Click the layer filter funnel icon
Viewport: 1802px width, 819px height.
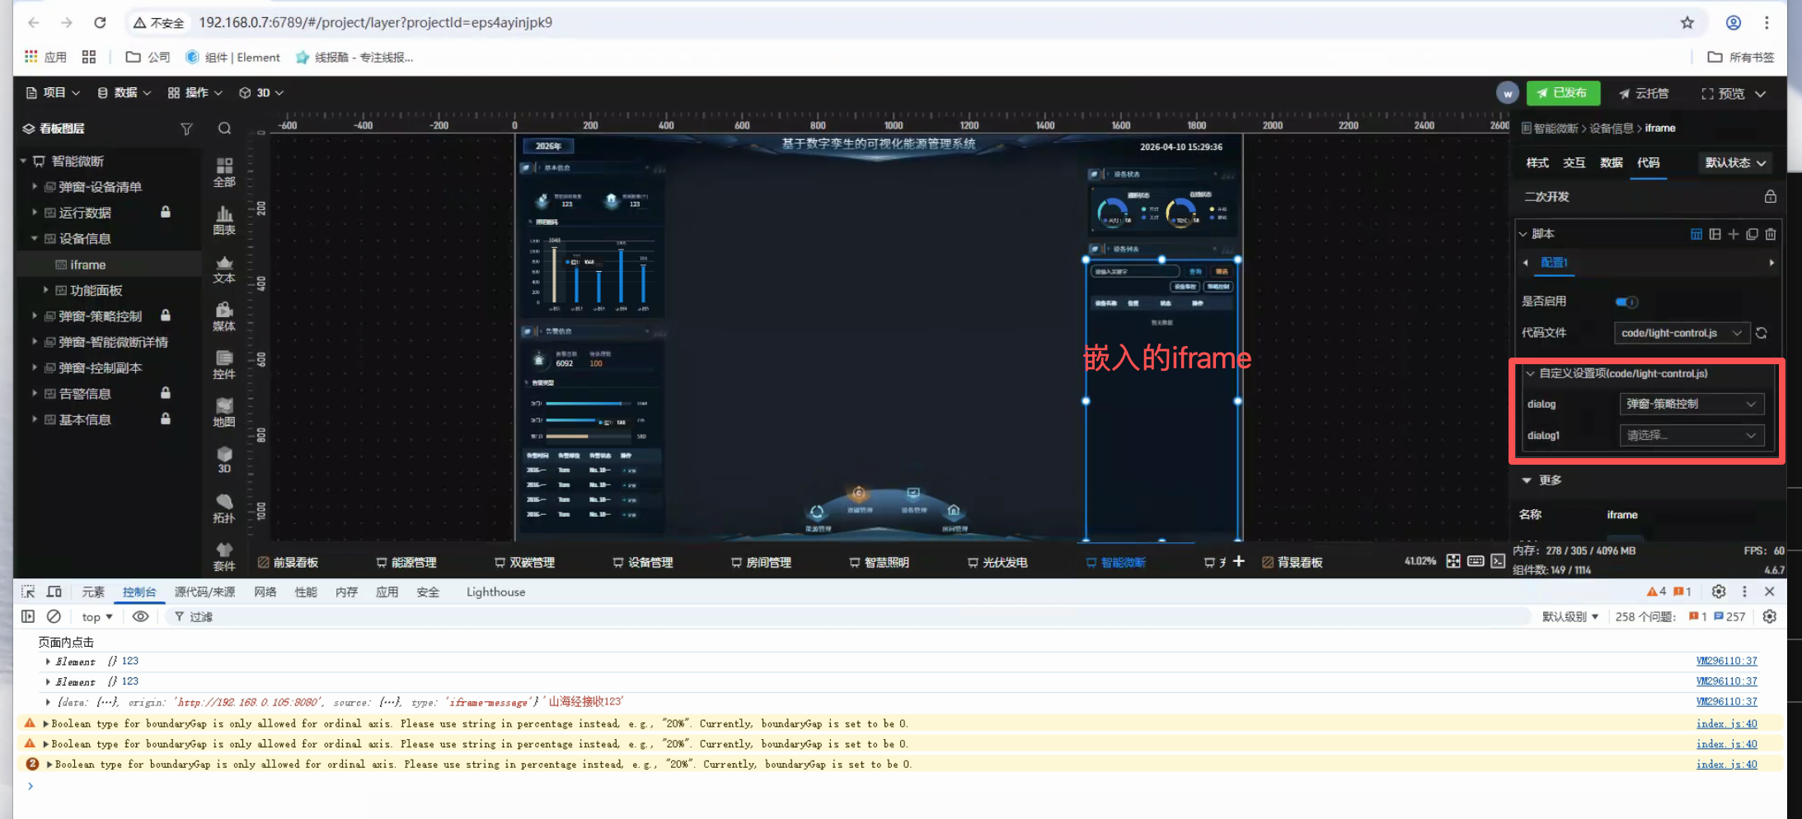pyautogui.click(x=186, y=129)
